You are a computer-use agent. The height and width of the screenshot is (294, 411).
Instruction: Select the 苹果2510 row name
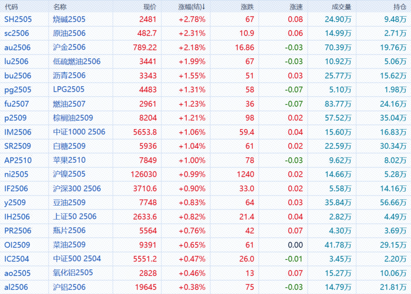coord(69,160)
